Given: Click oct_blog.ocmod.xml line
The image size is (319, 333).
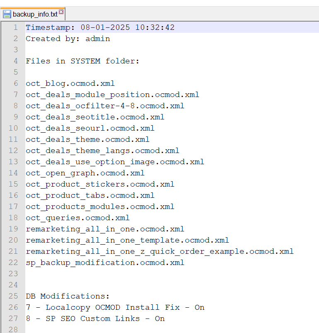Looking at the screenshot, I should click(x=70, y=83).
